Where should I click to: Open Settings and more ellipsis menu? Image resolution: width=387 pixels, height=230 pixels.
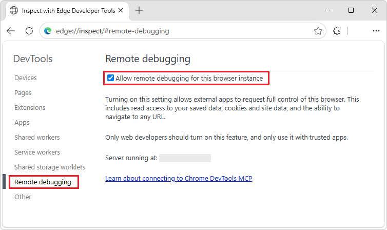pos(376,31)
